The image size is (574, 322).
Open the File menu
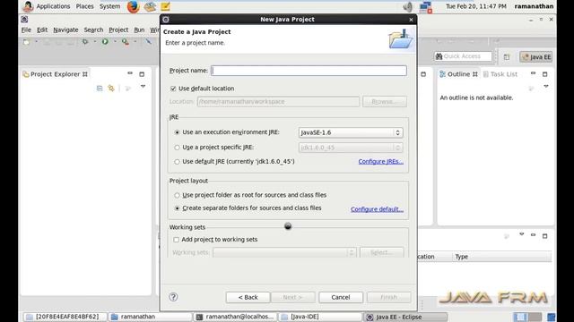tap(26, 30)
